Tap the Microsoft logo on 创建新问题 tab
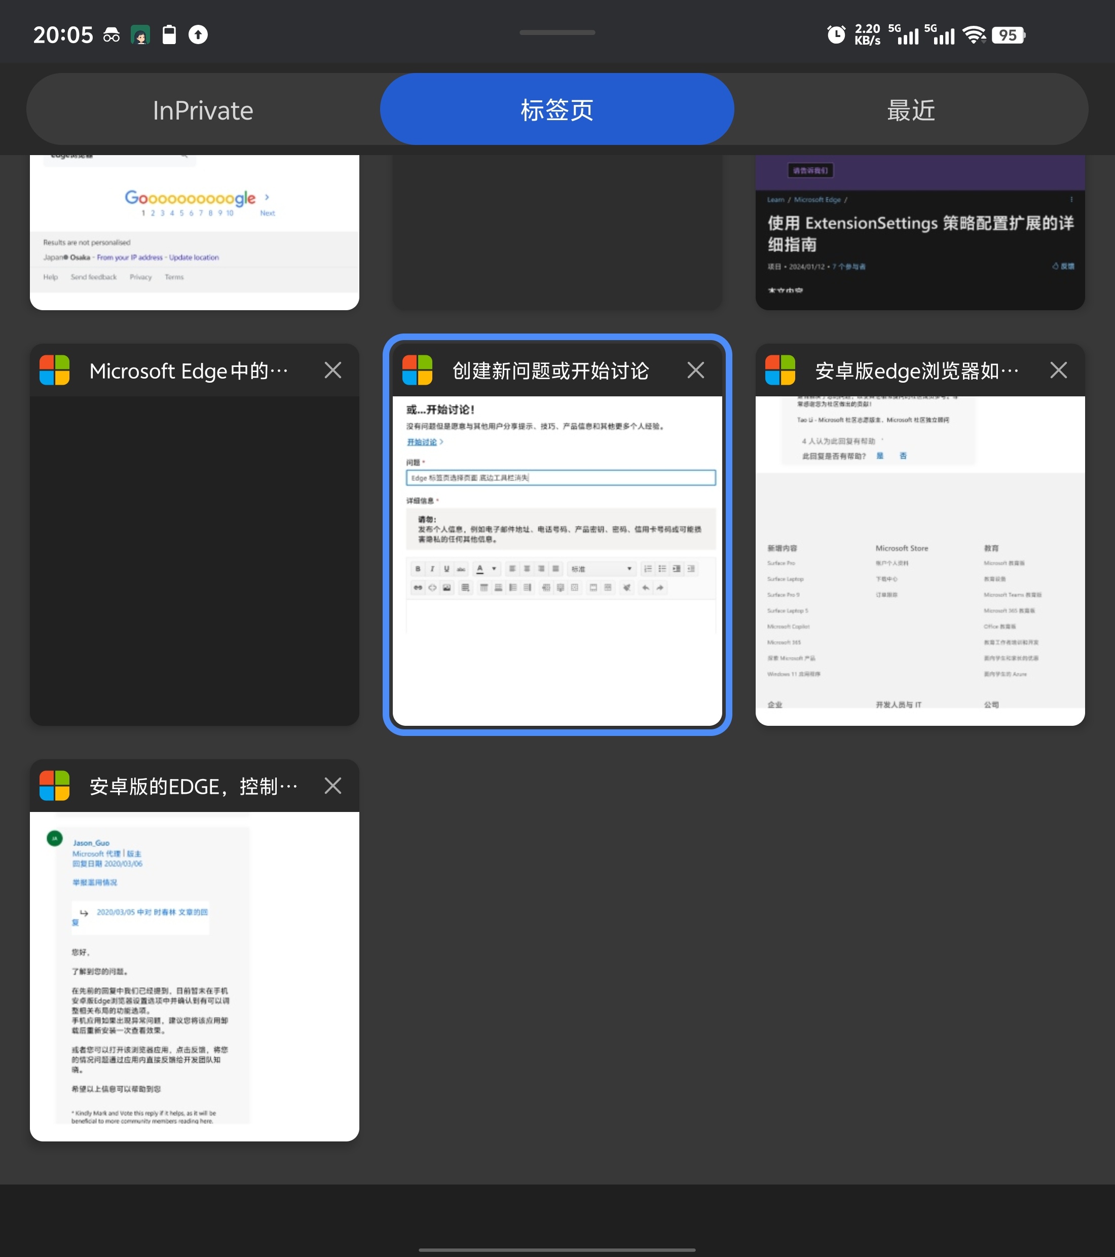 click(x=418, y=370)
